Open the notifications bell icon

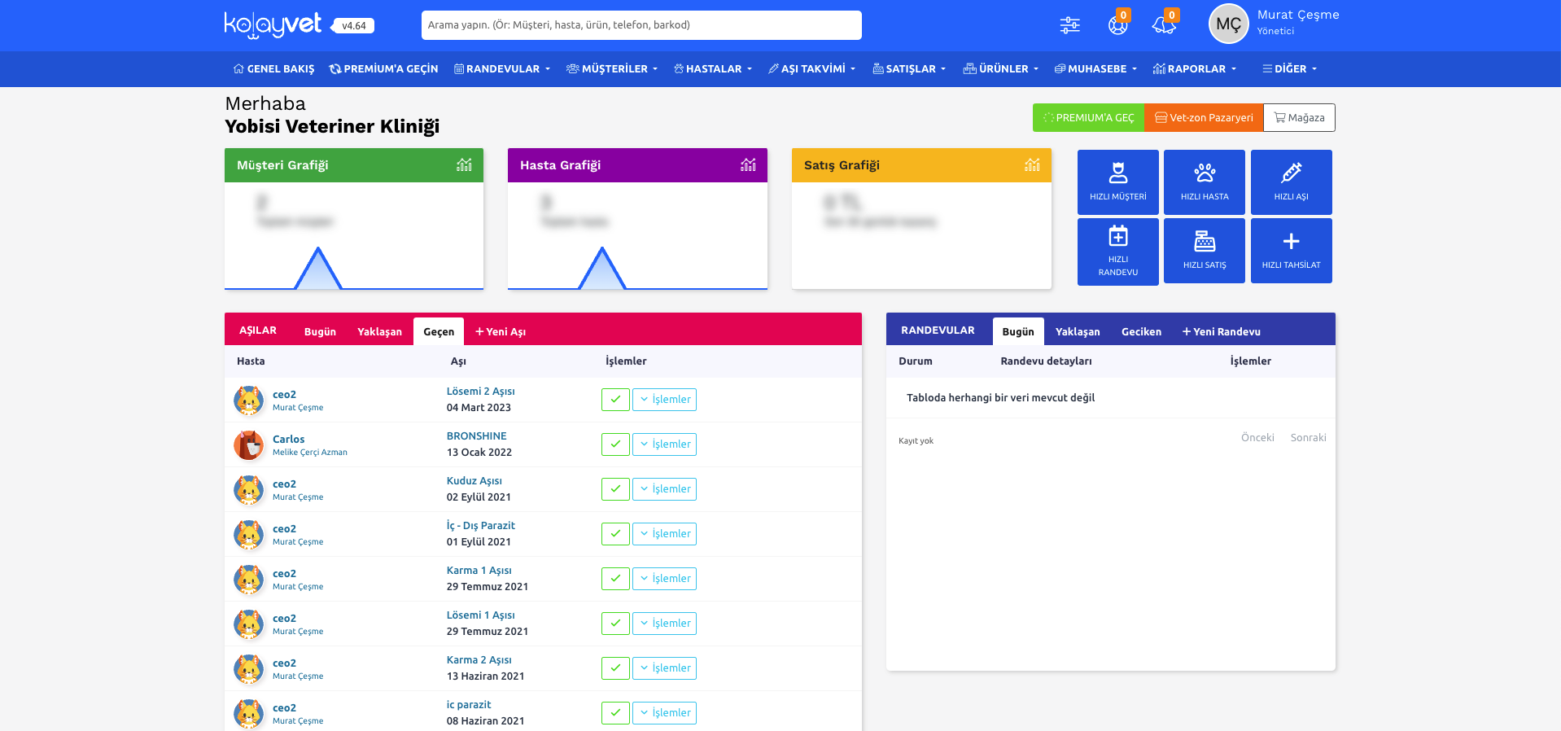(x=1164, y=25)
